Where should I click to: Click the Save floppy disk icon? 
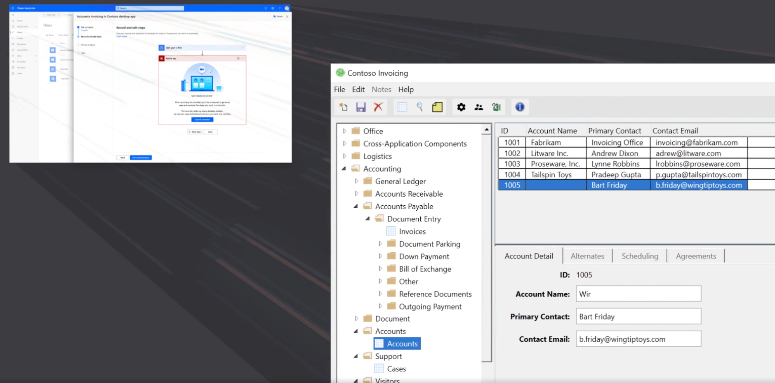(361, 107)
